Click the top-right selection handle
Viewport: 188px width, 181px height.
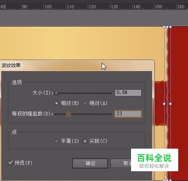pyautogui.click(x=170, y=27)
